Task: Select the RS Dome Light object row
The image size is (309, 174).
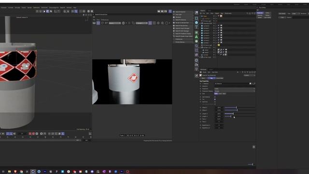Action: 207,45
